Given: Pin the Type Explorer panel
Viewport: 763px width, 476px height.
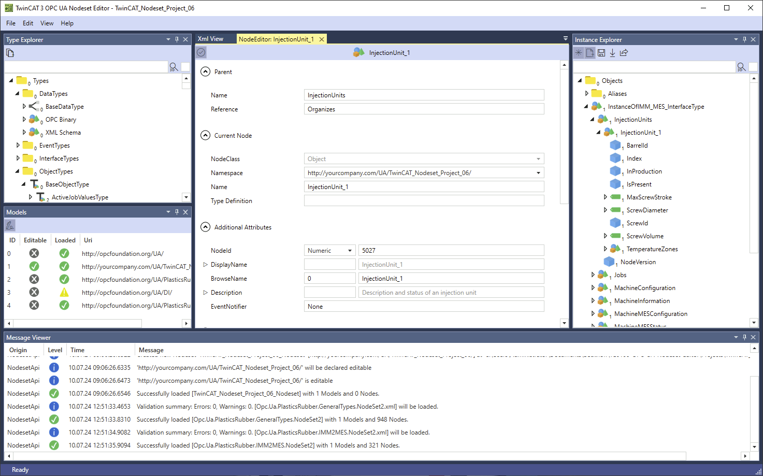Looking at the screenshot, I should click(177, 39).
